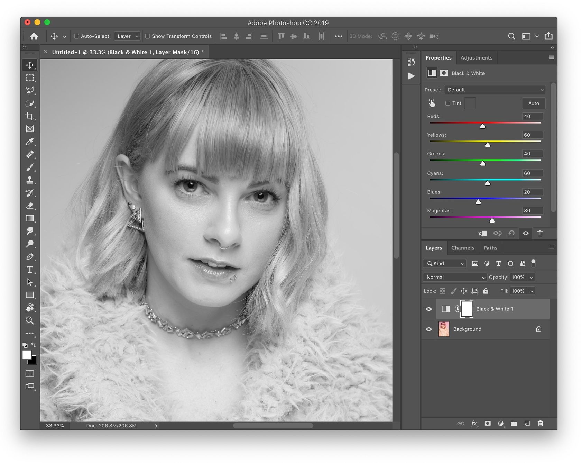581x463 pixels.
Task: Toggle adjustment visibility eye in Properties panel
Action: pyautogui.click(x=526, y=233)
